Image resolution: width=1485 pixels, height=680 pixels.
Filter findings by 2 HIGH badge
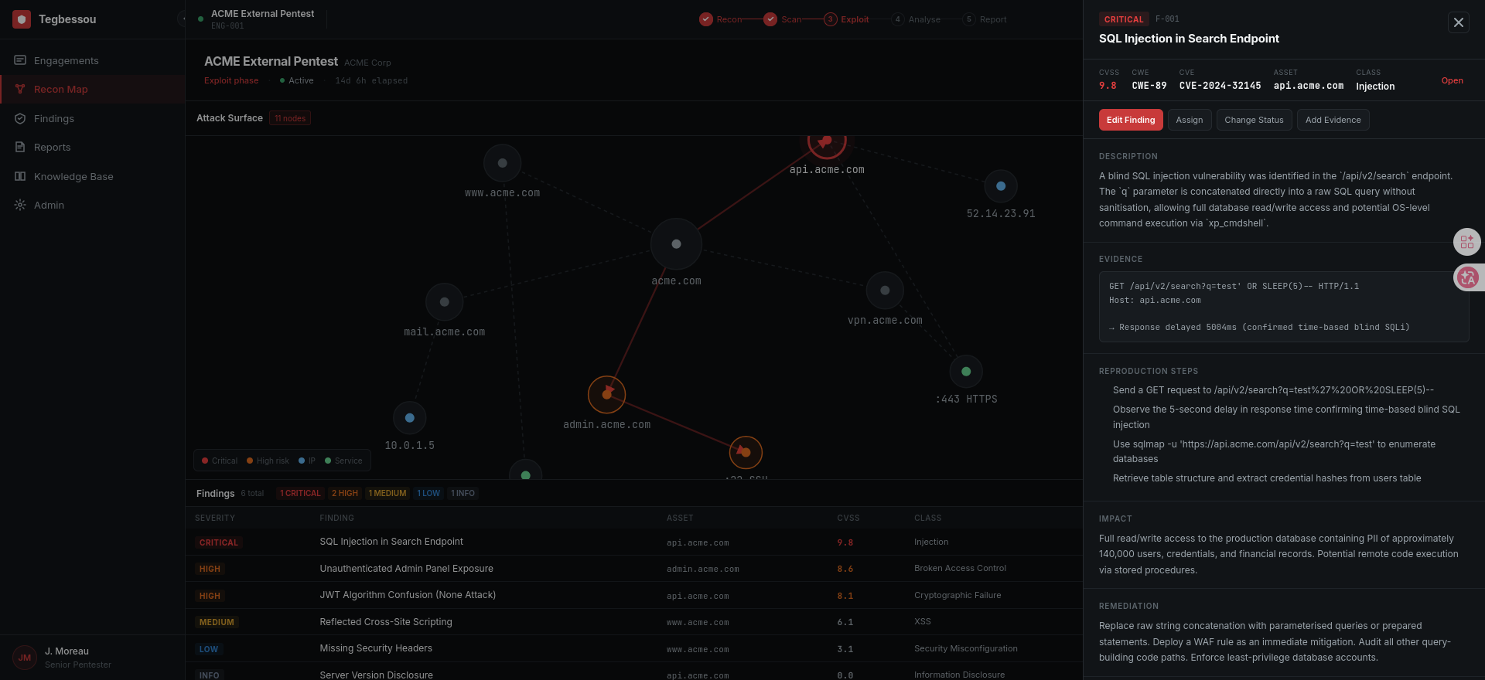coord(345,493)
